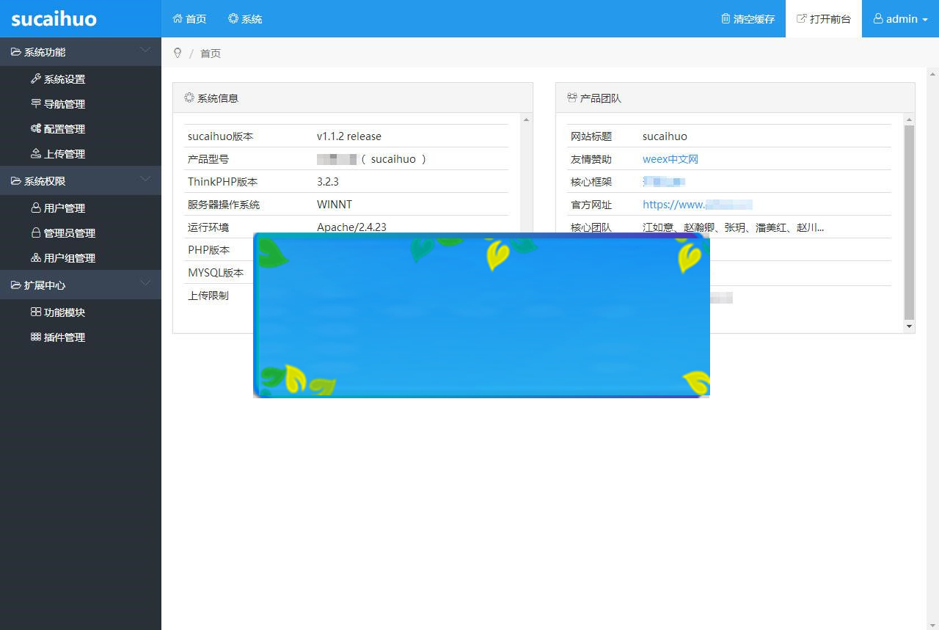Click the 产品团队 panel scroll-down arrow
The image size is (939, 630).
[x=909, y=326]
